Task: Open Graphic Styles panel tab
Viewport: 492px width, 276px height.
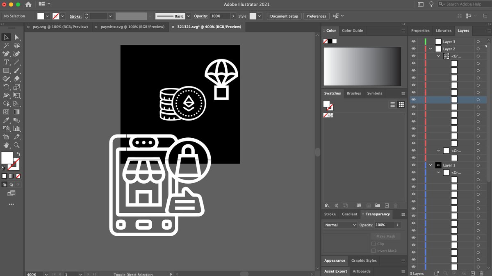Action: (x=364, y=260)
